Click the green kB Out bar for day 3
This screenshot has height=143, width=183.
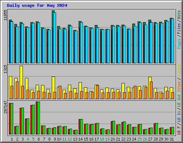click(x=23, y=121)
